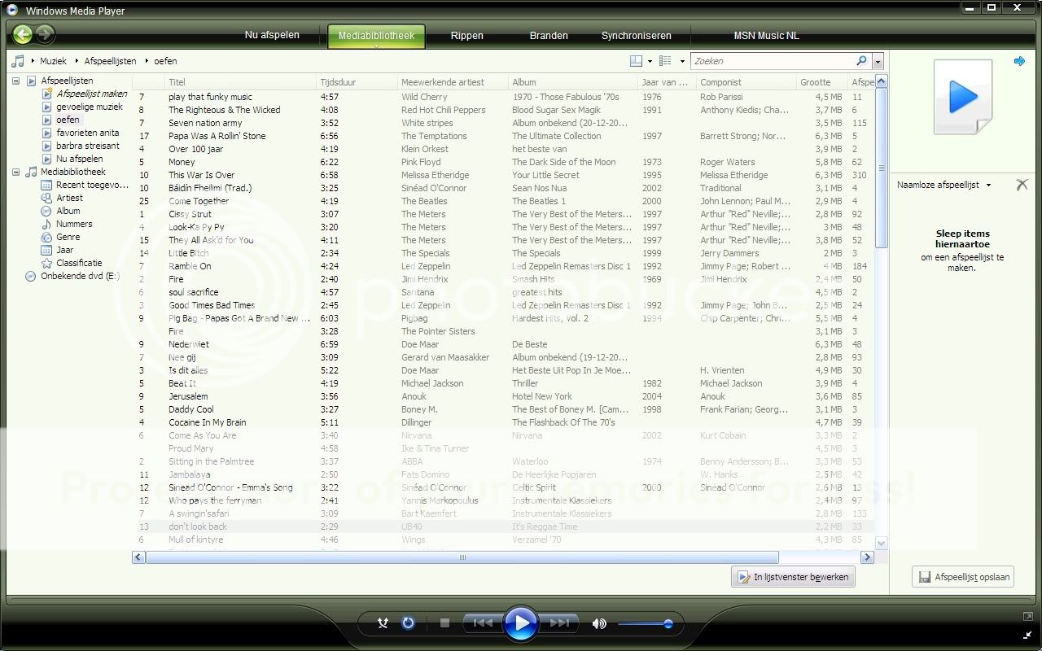Go to the previous track
Viewport: 1042px width, 651px height.
(482, 623)
